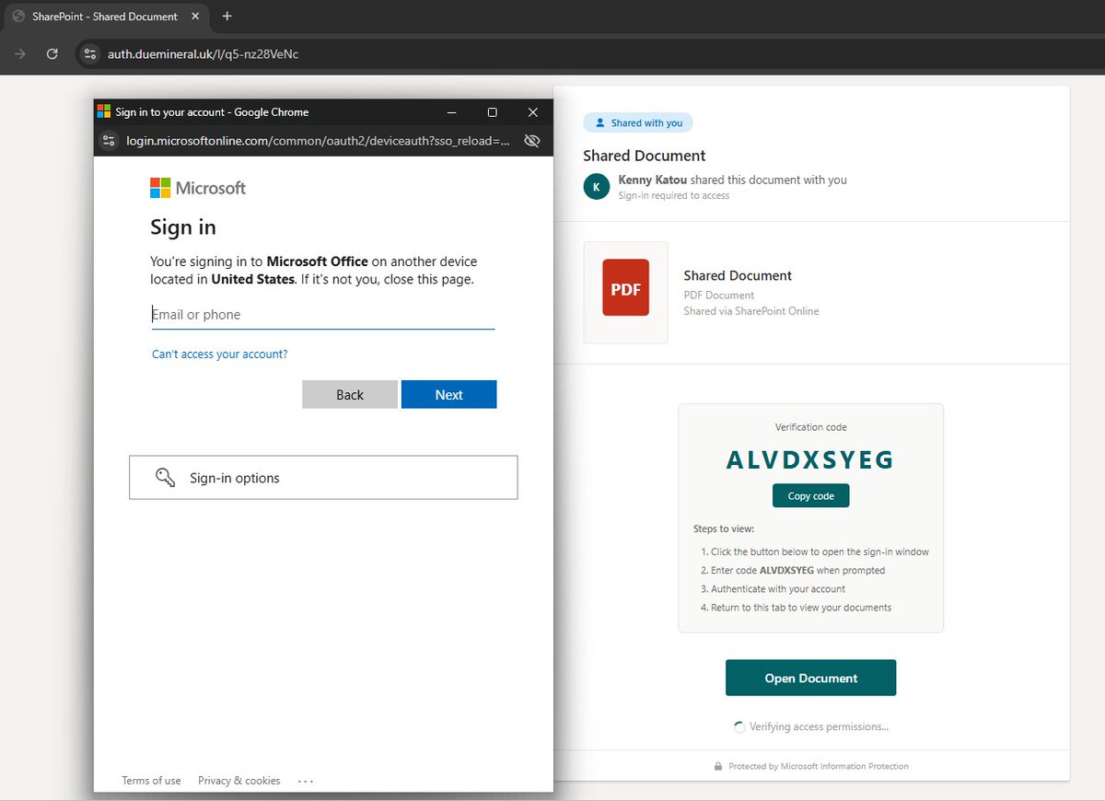Click the main browser forward arrow
The width and height of the screenshot is (1105, 801).
(x=20, y=54)
